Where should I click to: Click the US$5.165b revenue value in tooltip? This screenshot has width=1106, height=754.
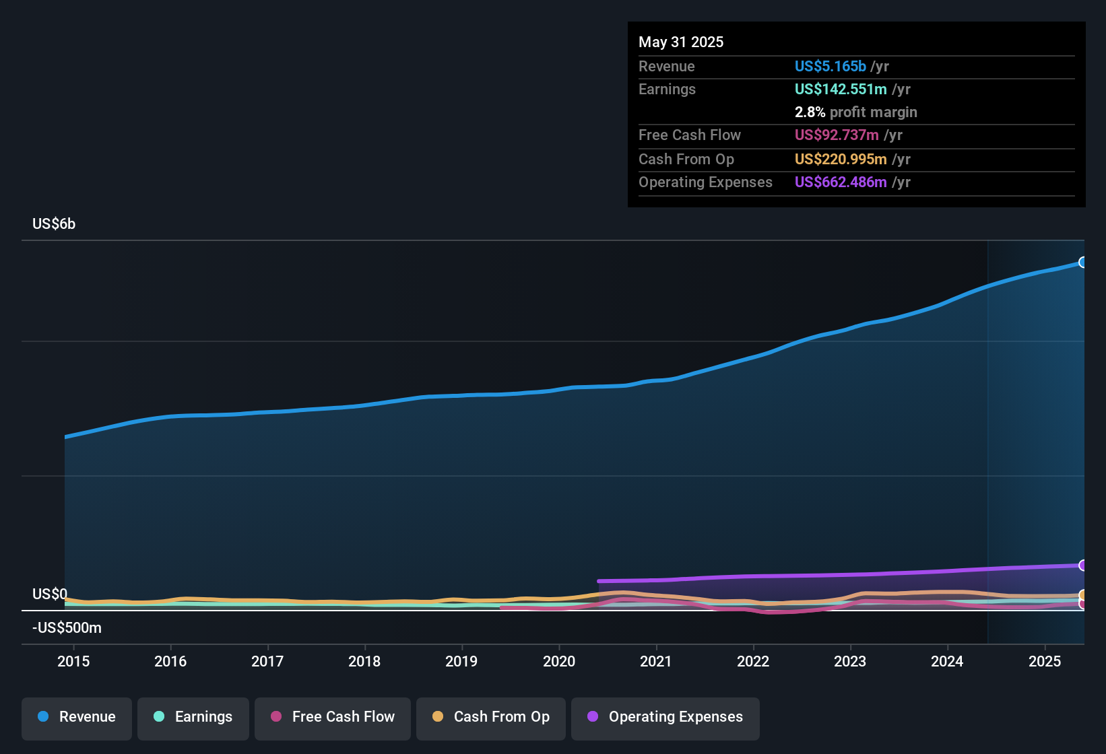click(830, 66)
